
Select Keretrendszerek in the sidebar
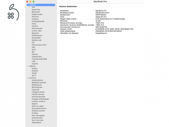point(39,97)
